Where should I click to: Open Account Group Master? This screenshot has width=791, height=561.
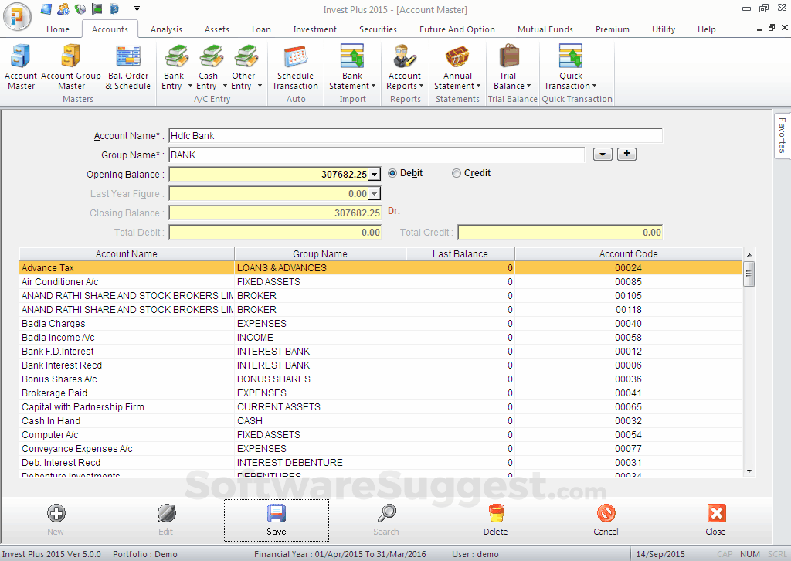point(71,67)
